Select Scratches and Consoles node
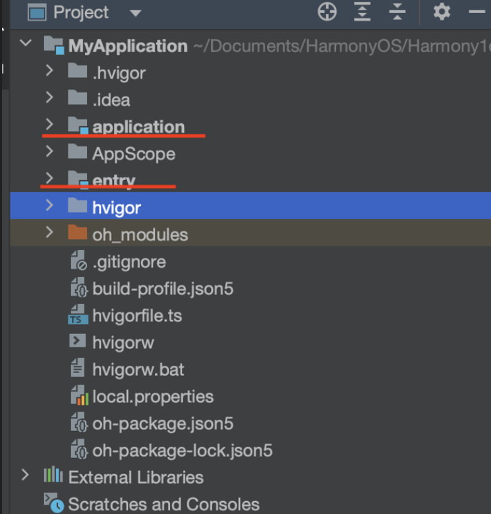 coord(164,504)
